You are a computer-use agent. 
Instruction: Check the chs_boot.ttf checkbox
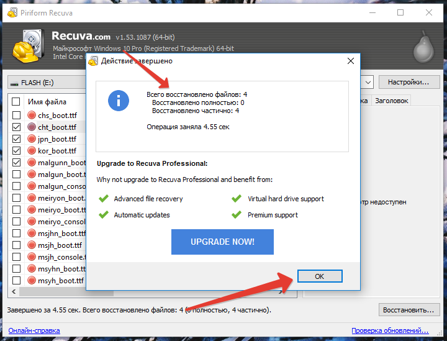(17, 115)
